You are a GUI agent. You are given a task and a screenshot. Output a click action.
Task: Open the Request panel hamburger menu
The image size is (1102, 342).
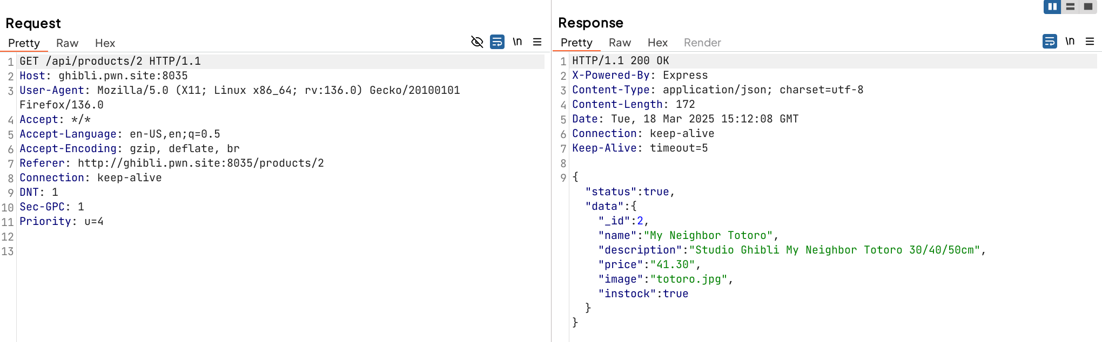pos(537,42)
